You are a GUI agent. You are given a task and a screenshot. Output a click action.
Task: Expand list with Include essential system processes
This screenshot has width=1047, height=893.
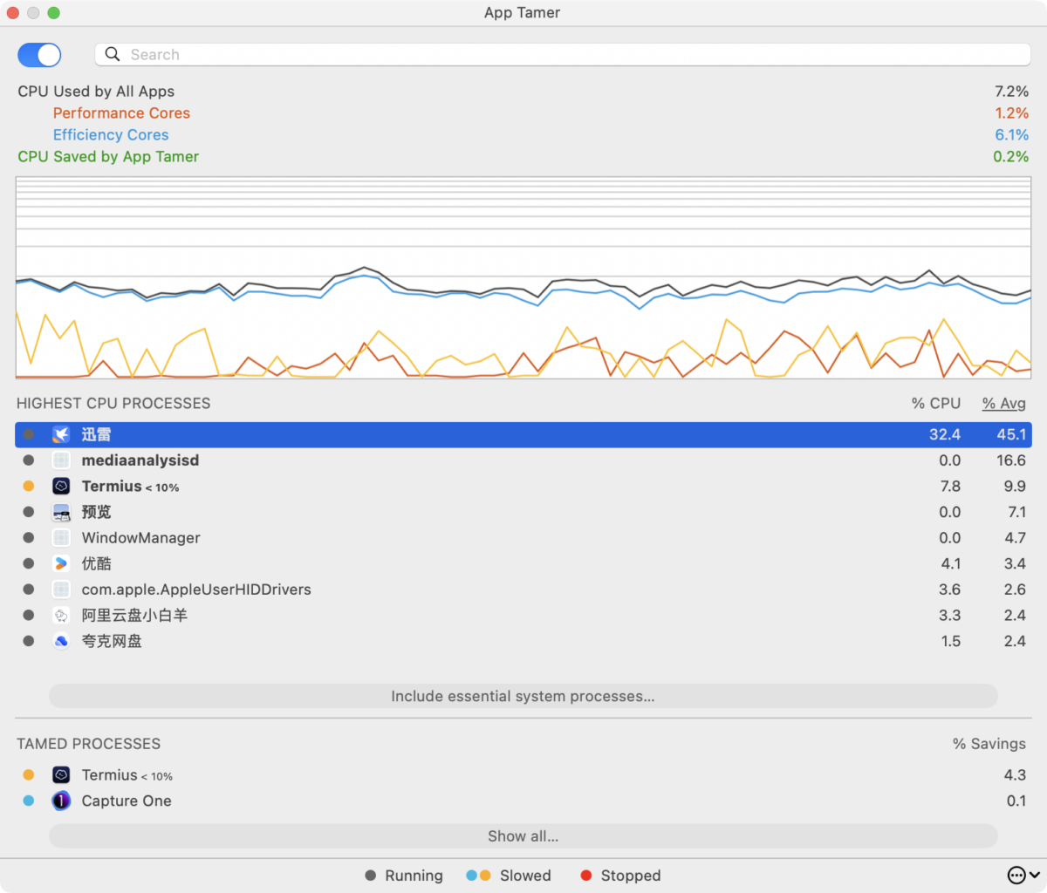point(523,696)
